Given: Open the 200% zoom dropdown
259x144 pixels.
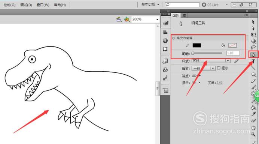Looking at the screenshot, I should tap(157, 19).
